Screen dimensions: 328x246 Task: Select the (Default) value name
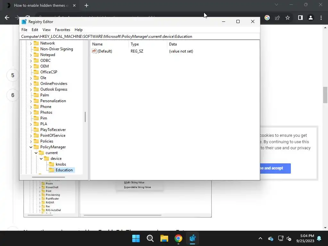(x=105, y=51)
